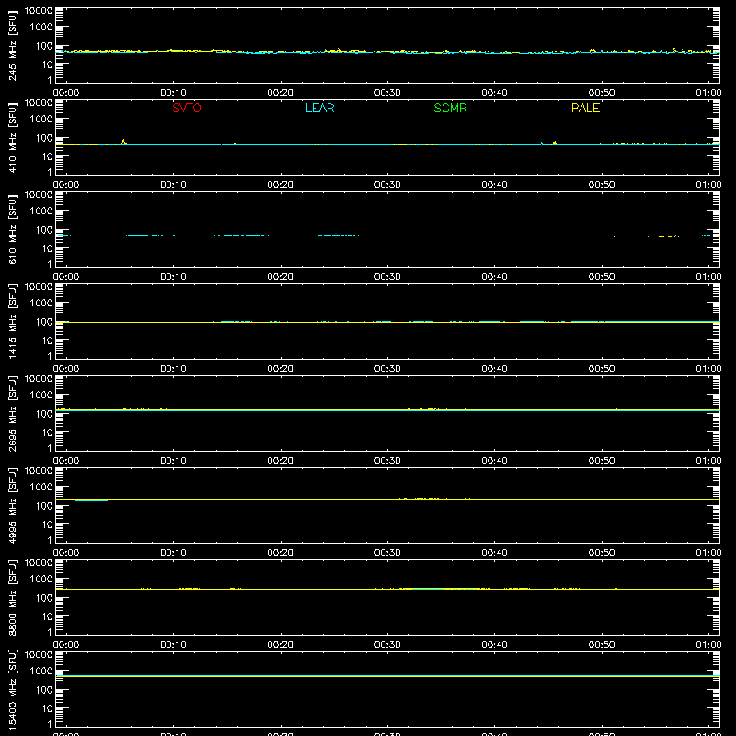The width and height of the screenshot is (736, 736).
Task: Click the 100 tick value on 610 MHz panel
Action: (44, 230)
